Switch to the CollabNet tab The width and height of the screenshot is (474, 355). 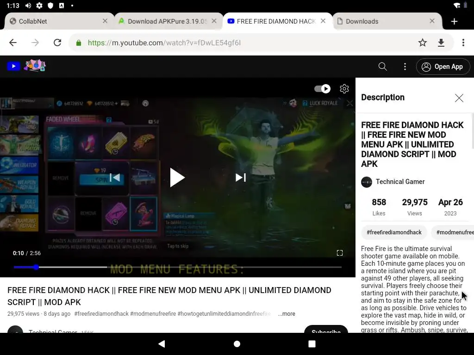click(59, 21)
